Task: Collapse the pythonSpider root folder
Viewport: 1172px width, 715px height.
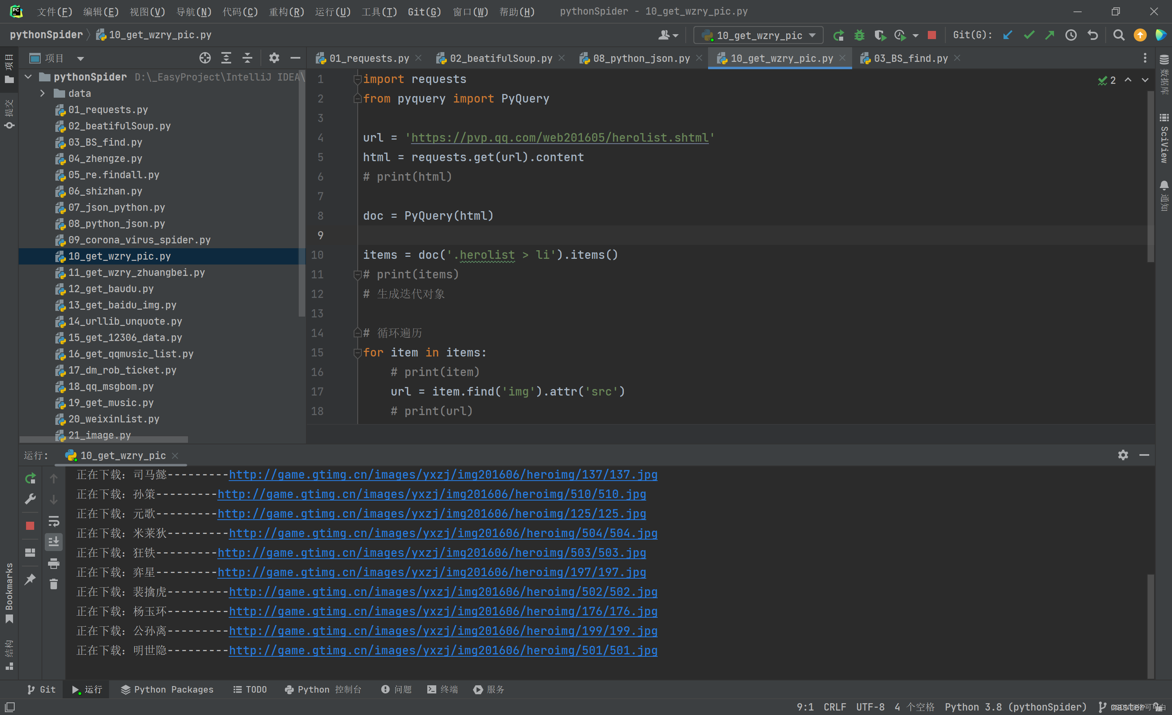Action: click(28, 77)
